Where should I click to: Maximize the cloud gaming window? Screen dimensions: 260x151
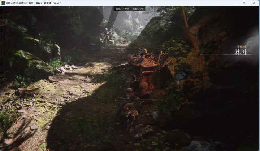pyautogui.click(x=244, y=3)
